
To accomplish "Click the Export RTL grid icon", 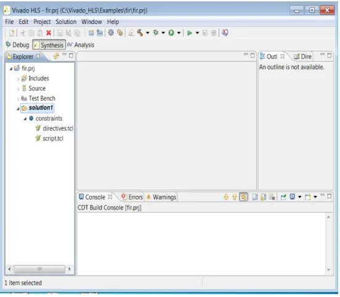I will click(x=214, y=33).
